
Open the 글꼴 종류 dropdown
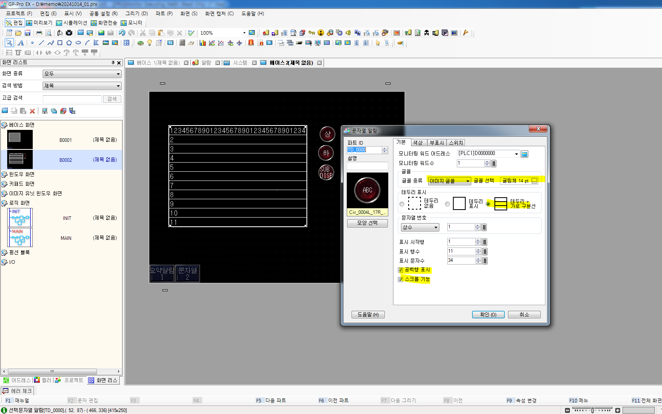(449, 181)
